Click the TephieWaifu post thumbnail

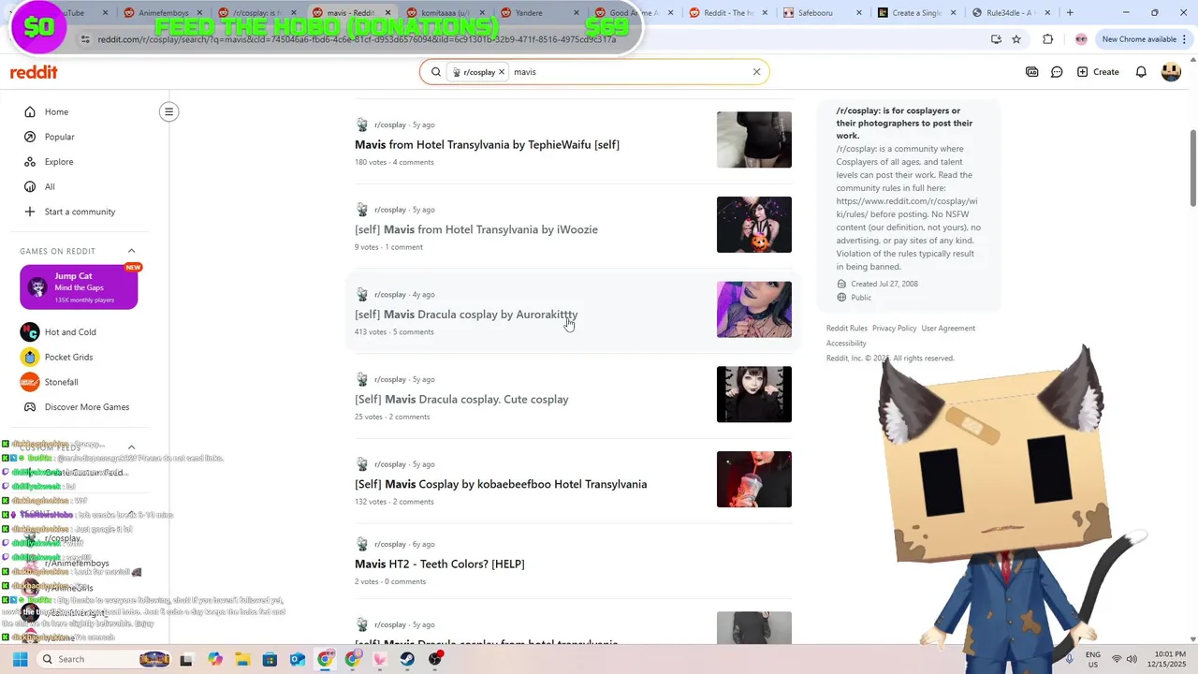753,139
